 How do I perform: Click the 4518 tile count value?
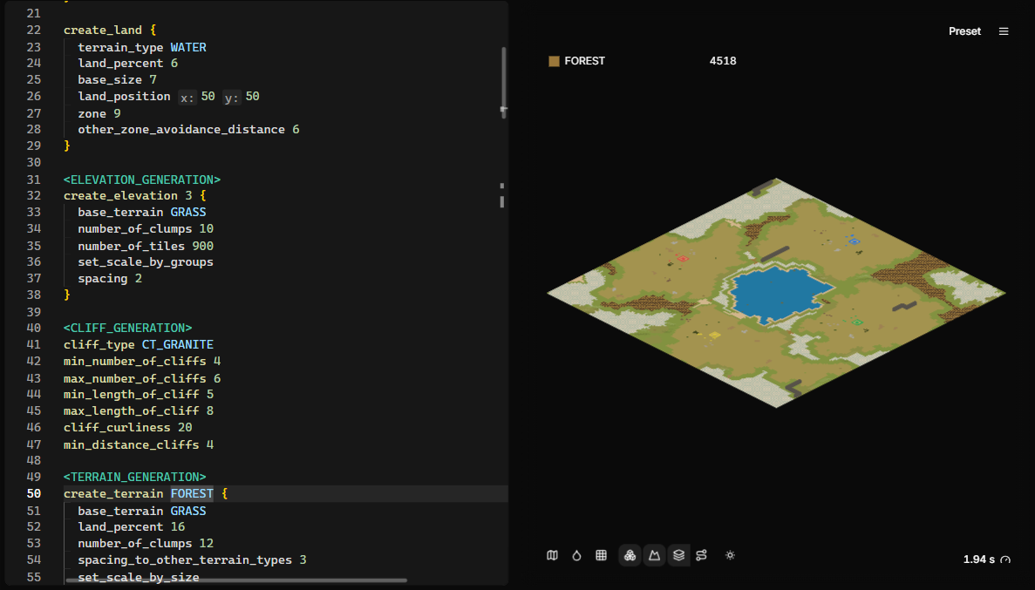[x=723, y=61]
